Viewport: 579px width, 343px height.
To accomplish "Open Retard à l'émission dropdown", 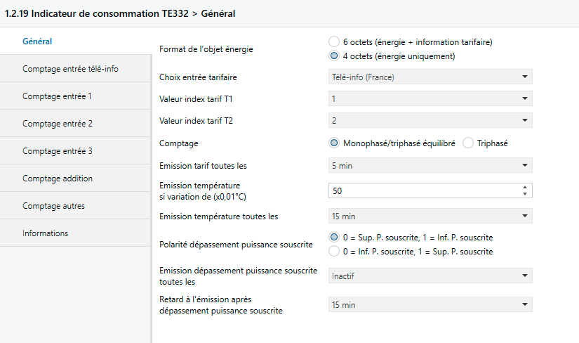I will click(x=430, y=305).
